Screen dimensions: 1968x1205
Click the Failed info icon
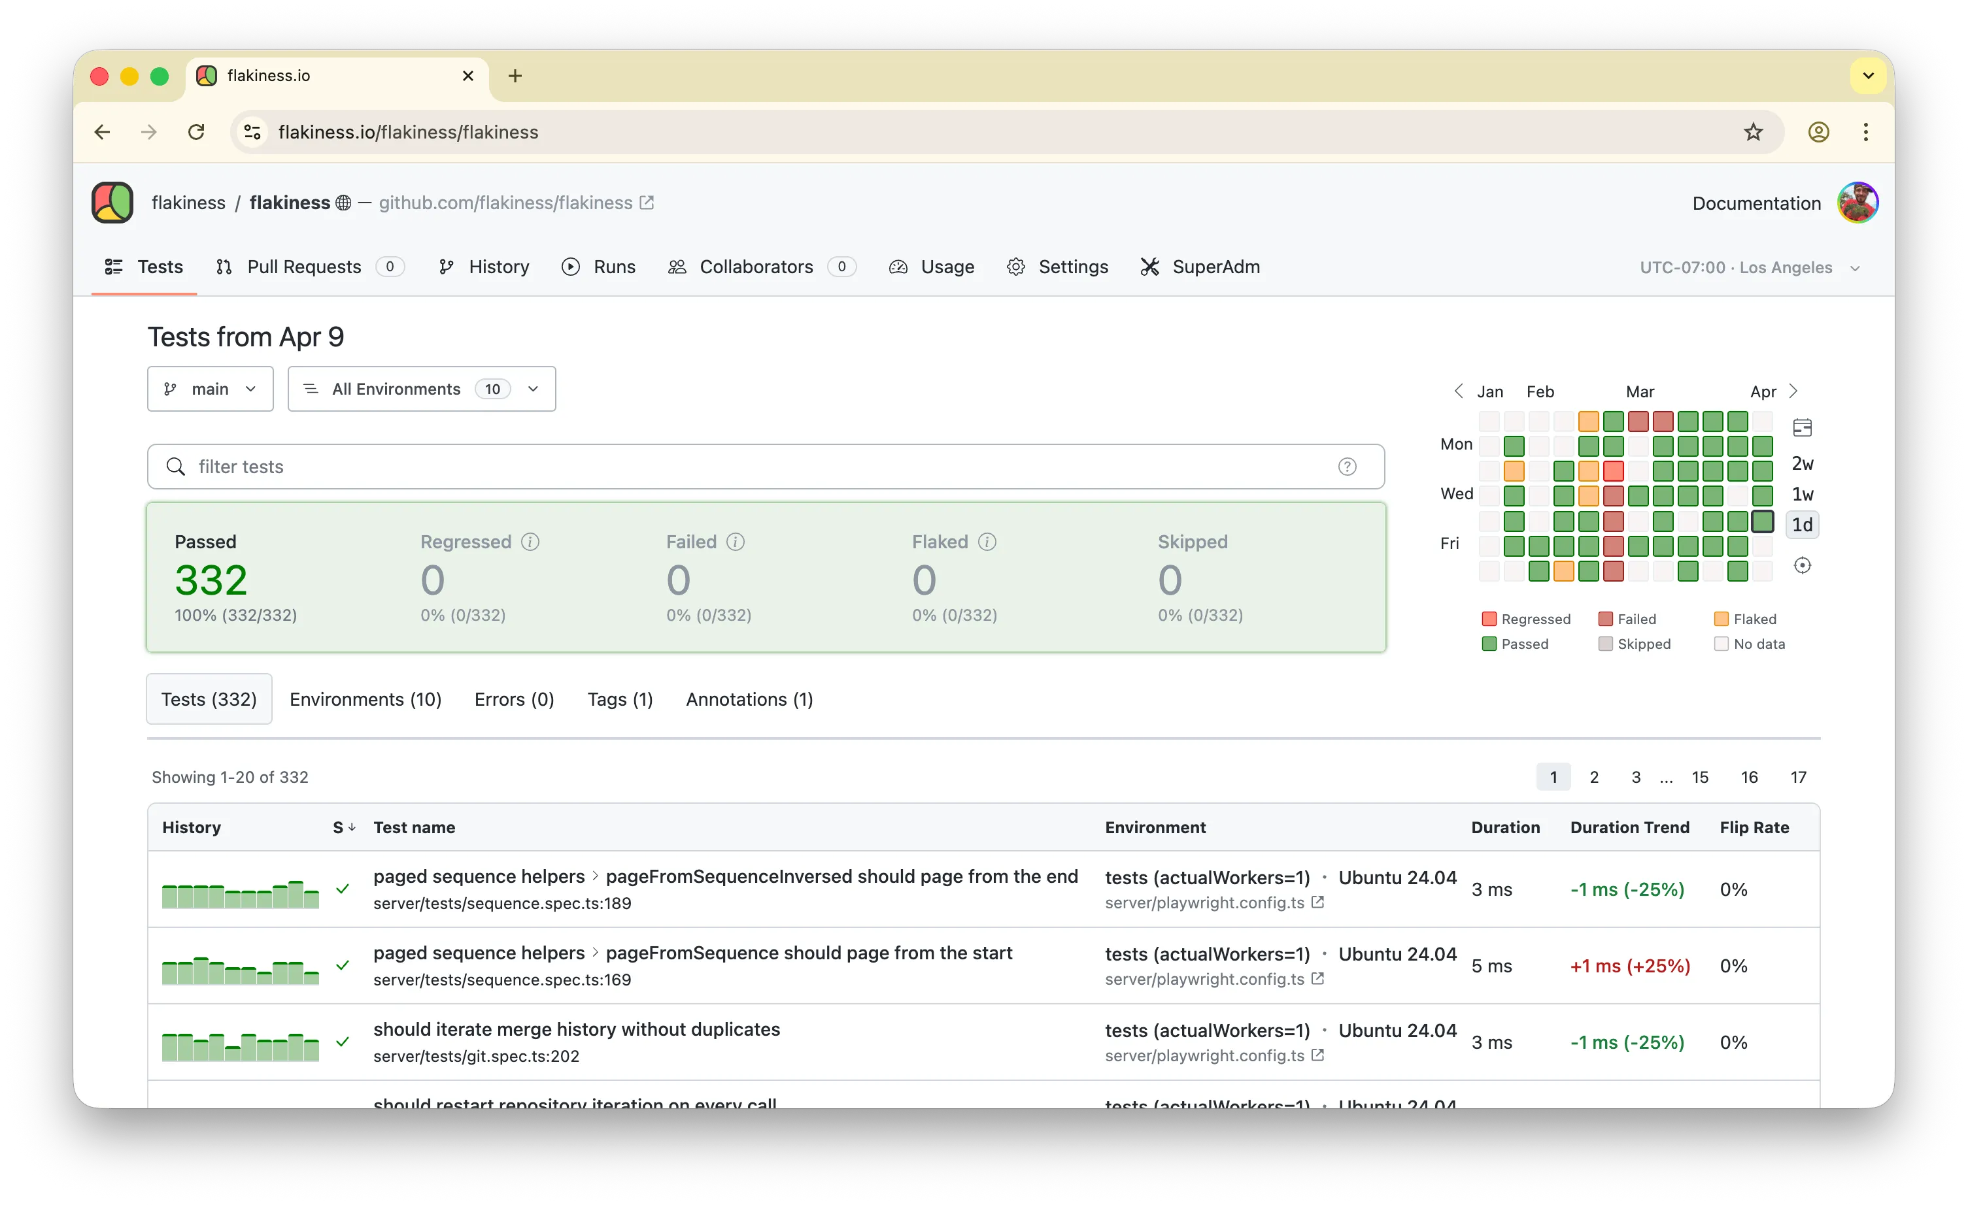736,542
